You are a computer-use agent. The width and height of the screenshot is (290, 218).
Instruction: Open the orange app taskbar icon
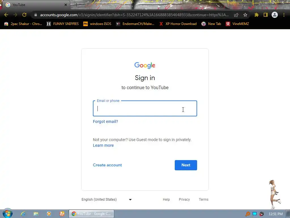tap(62, 214)
